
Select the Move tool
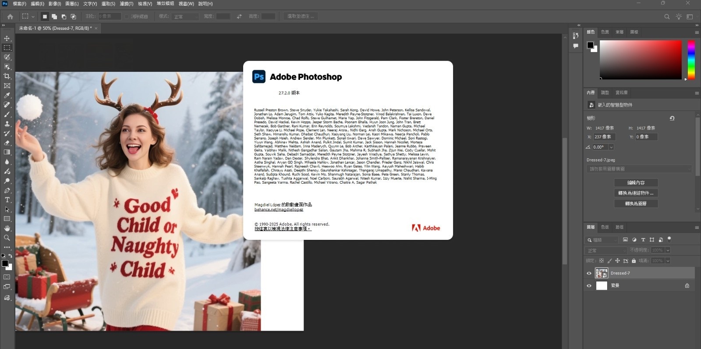7,39
